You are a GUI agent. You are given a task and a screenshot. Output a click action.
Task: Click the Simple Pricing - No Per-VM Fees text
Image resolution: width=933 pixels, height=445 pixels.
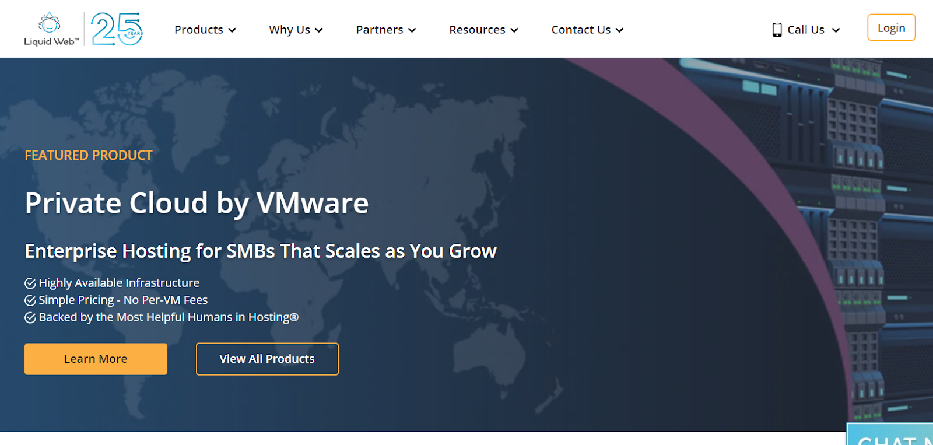123,300
